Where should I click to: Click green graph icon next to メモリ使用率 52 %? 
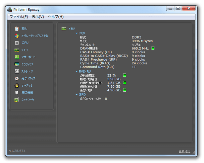(x=124, y=75)
